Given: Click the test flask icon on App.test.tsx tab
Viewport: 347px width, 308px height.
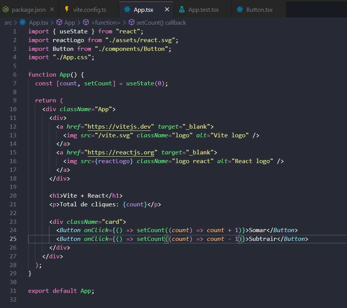Looking at the screenshot, I should 182,9.
